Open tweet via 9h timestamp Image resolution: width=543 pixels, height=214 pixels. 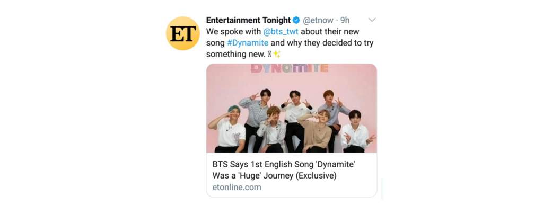tap(345, 21)
